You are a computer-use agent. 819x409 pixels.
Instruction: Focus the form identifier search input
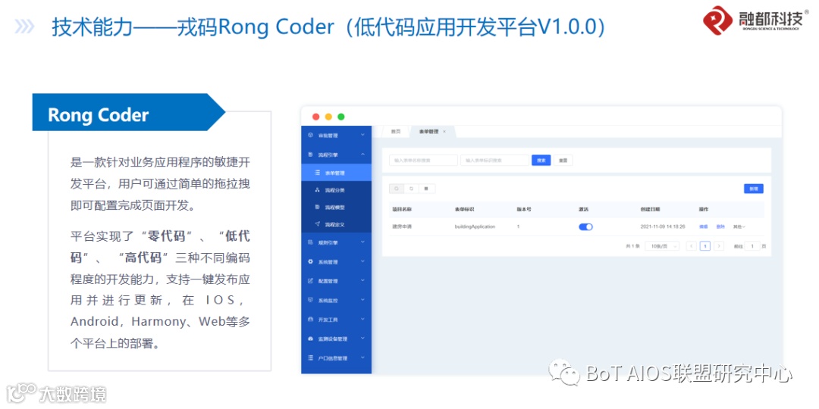click(x=494, y=161)
